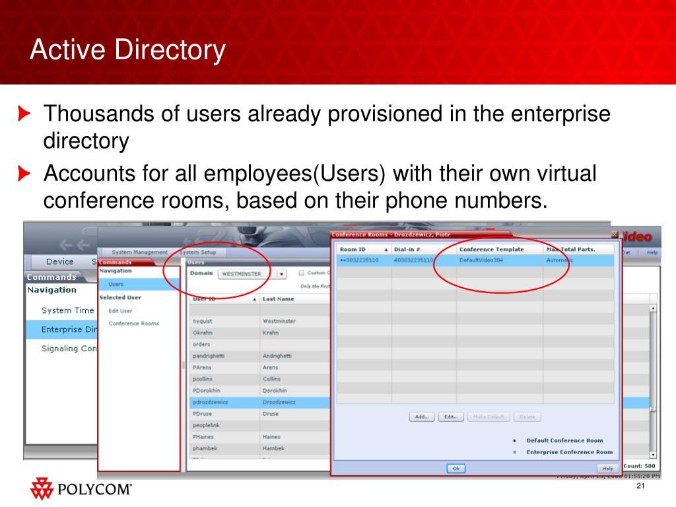This screenshot has width=676, height=507.
Task: Select Conference Rooms in navigation
Action: coord(133,323)
